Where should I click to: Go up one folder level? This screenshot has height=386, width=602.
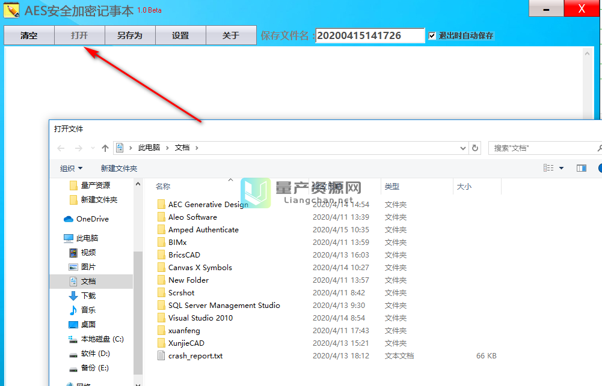105,148
